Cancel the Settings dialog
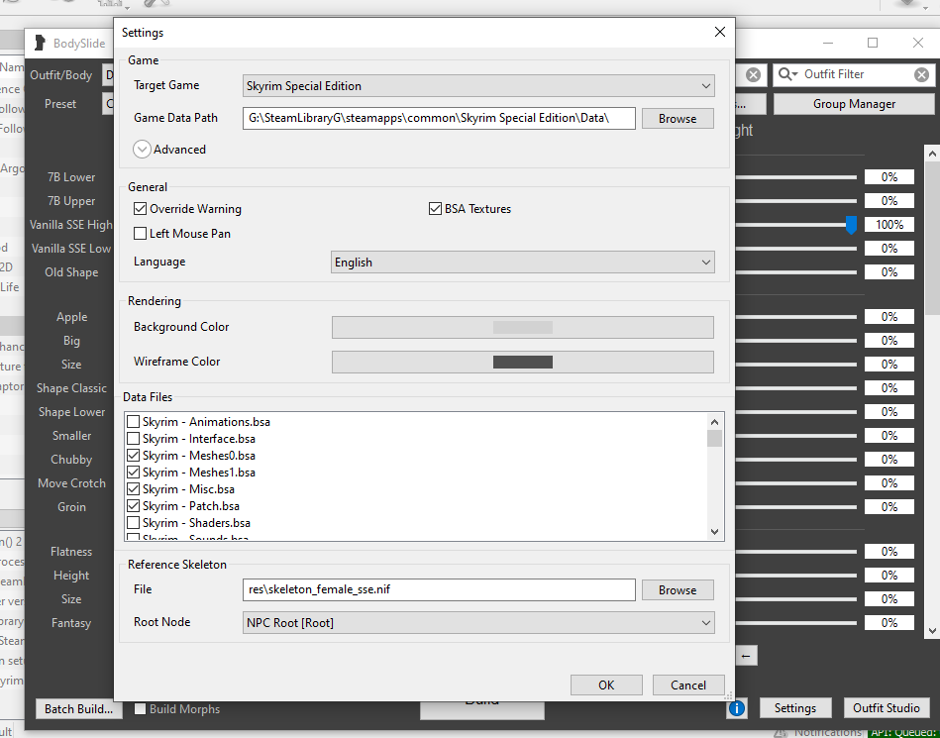 [688, 685]
